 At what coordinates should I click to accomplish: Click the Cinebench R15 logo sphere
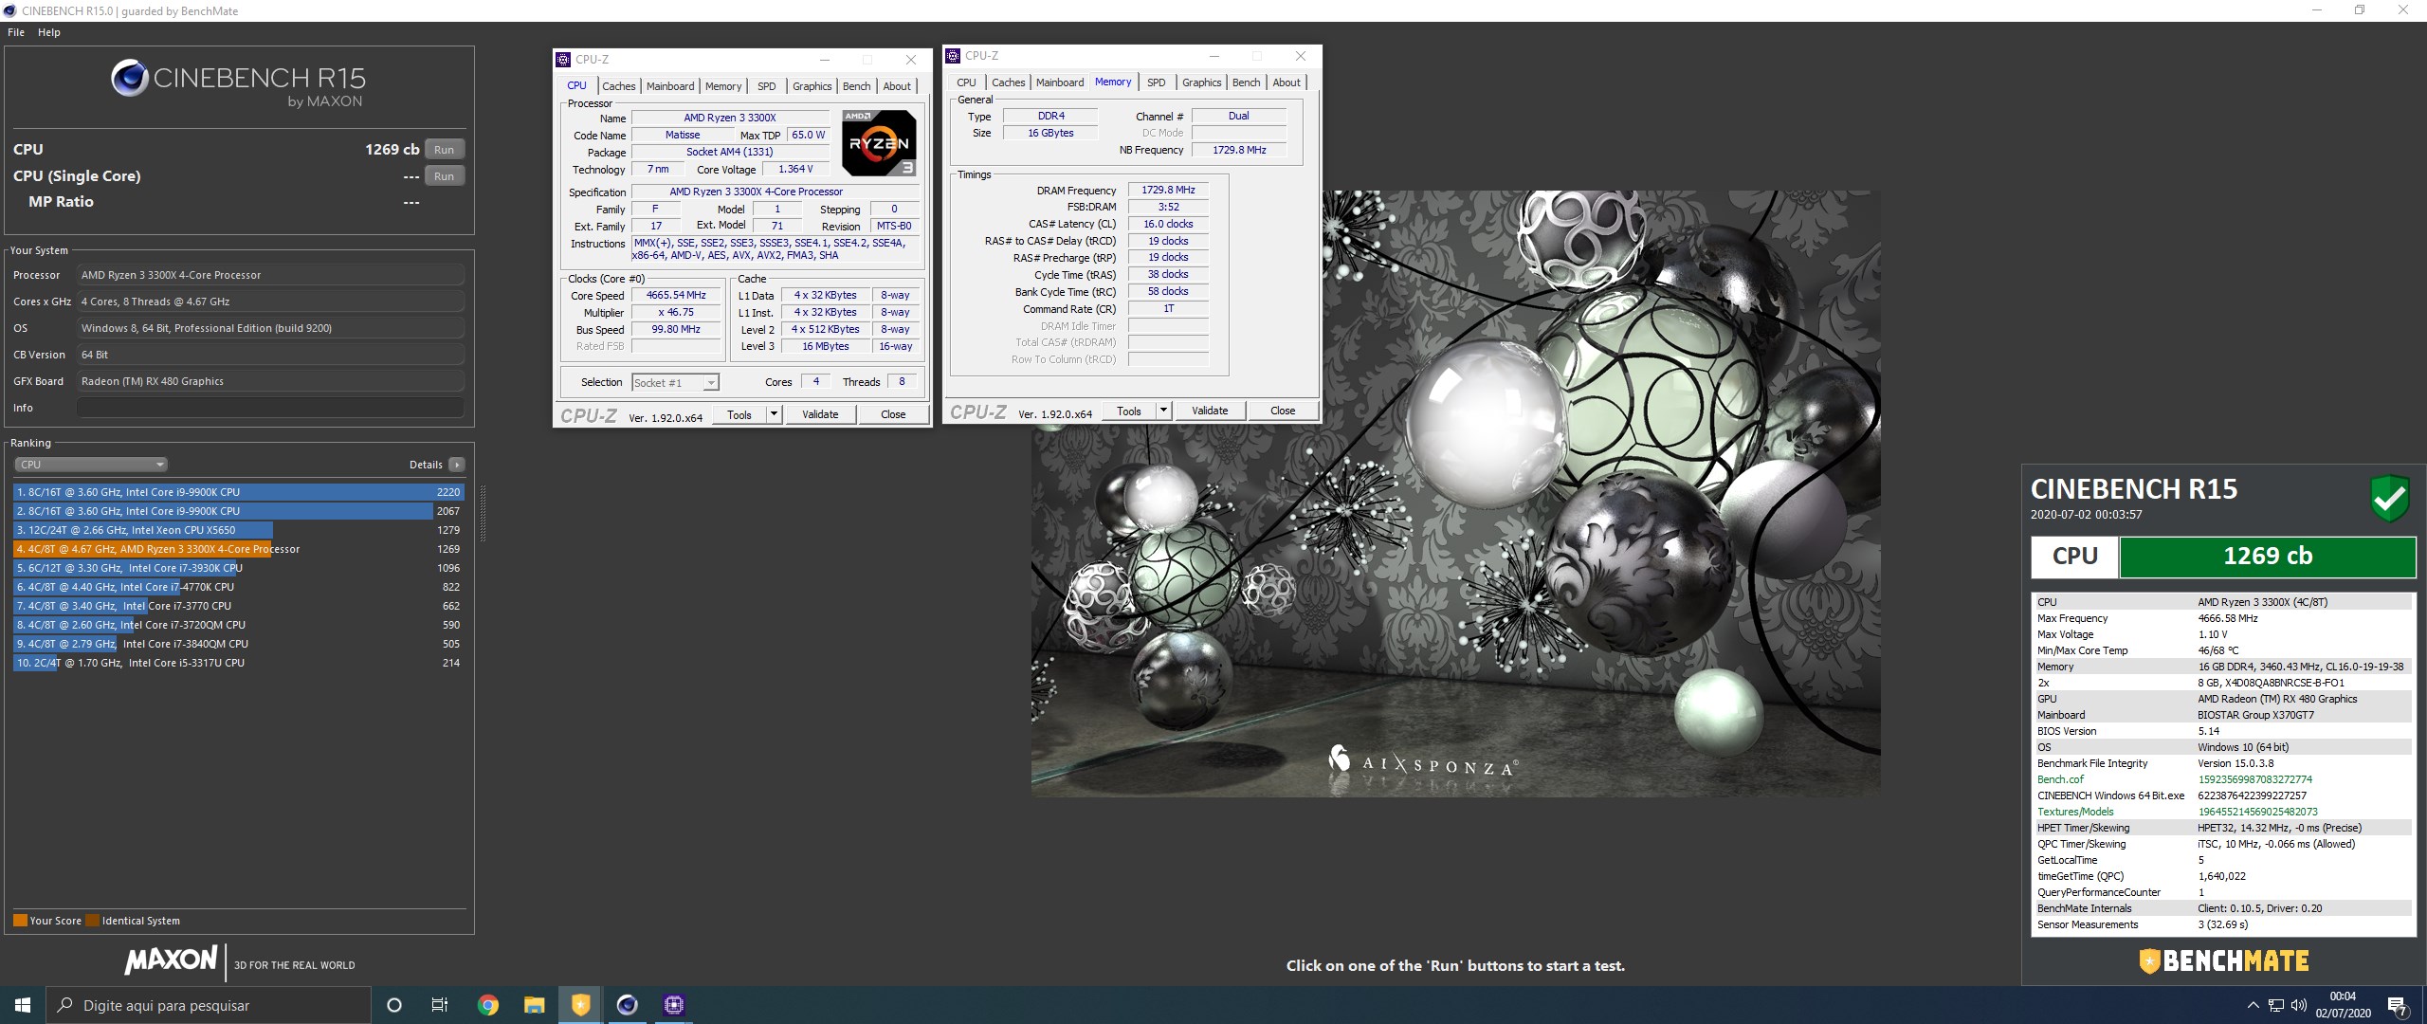point(129,78)
